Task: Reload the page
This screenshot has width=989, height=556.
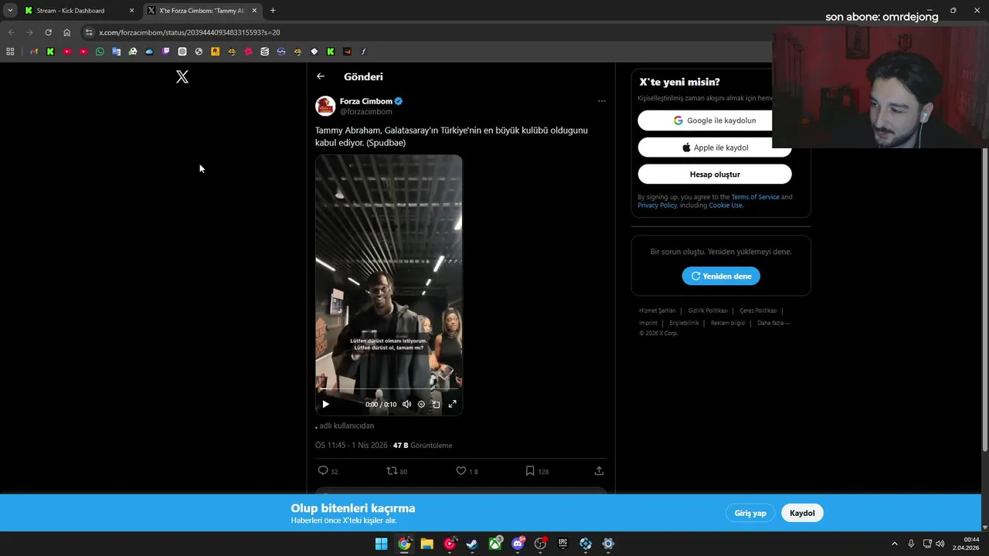Action: tap(48, 32)
